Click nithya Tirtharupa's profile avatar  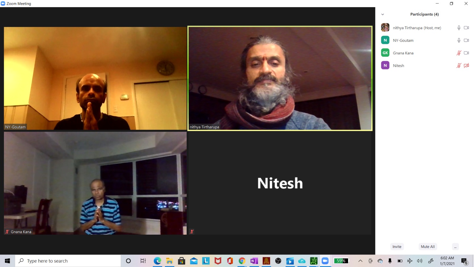click(385, 28)
